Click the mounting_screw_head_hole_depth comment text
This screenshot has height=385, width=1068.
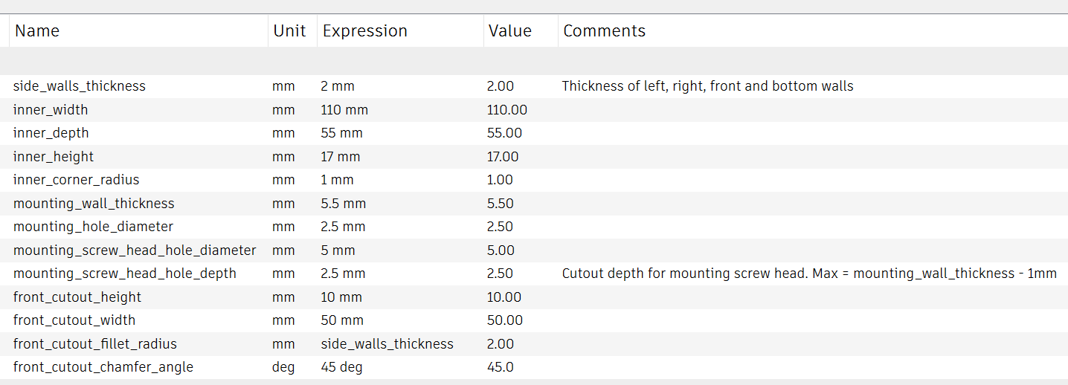pyautogui.click(x=808, y=274)
